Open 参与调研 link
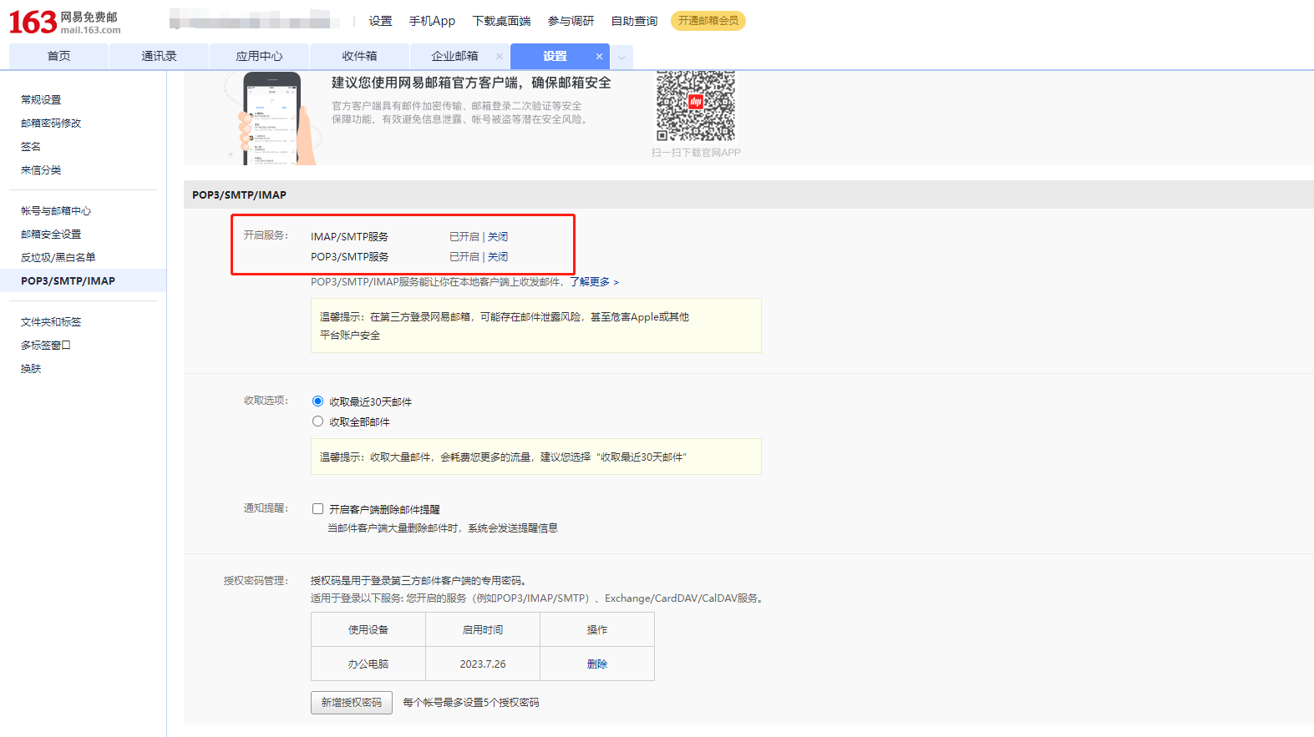The height and width of the screenshot is (737, 1314). [571, 21]
